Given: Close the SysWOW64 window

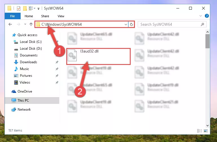Looking at the screenshot, I should point(203,8).
